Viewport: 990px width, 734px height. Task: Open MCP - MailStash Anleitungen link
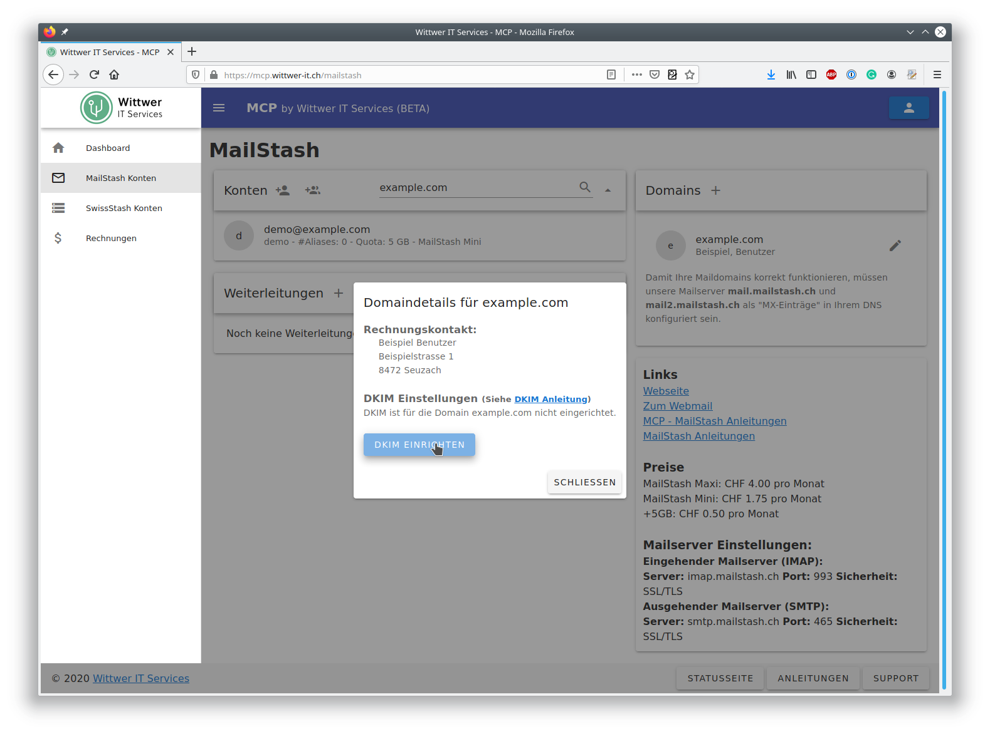(715, 421)
